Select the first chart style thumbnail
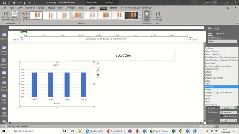Screen dimensions: 239x134 pyautogui.click(x=36, y=15)
